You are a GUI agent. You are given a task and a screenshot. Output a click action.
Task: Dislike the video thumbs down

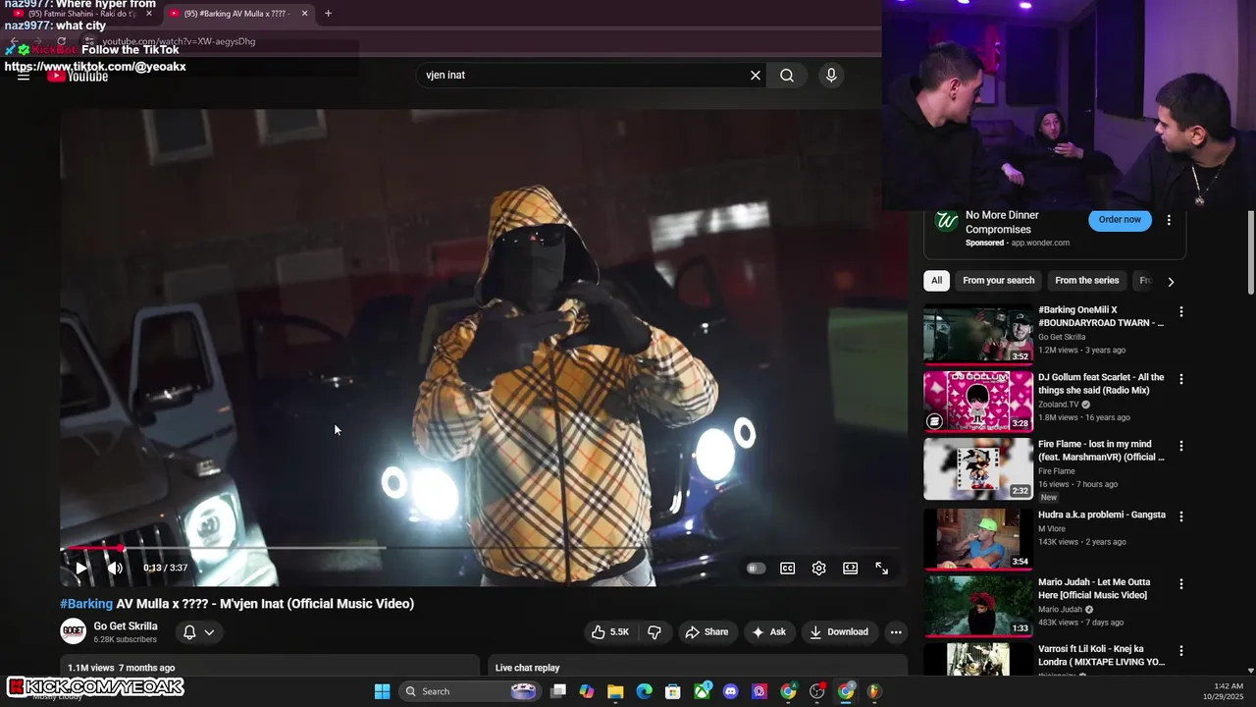coord(654,632)
